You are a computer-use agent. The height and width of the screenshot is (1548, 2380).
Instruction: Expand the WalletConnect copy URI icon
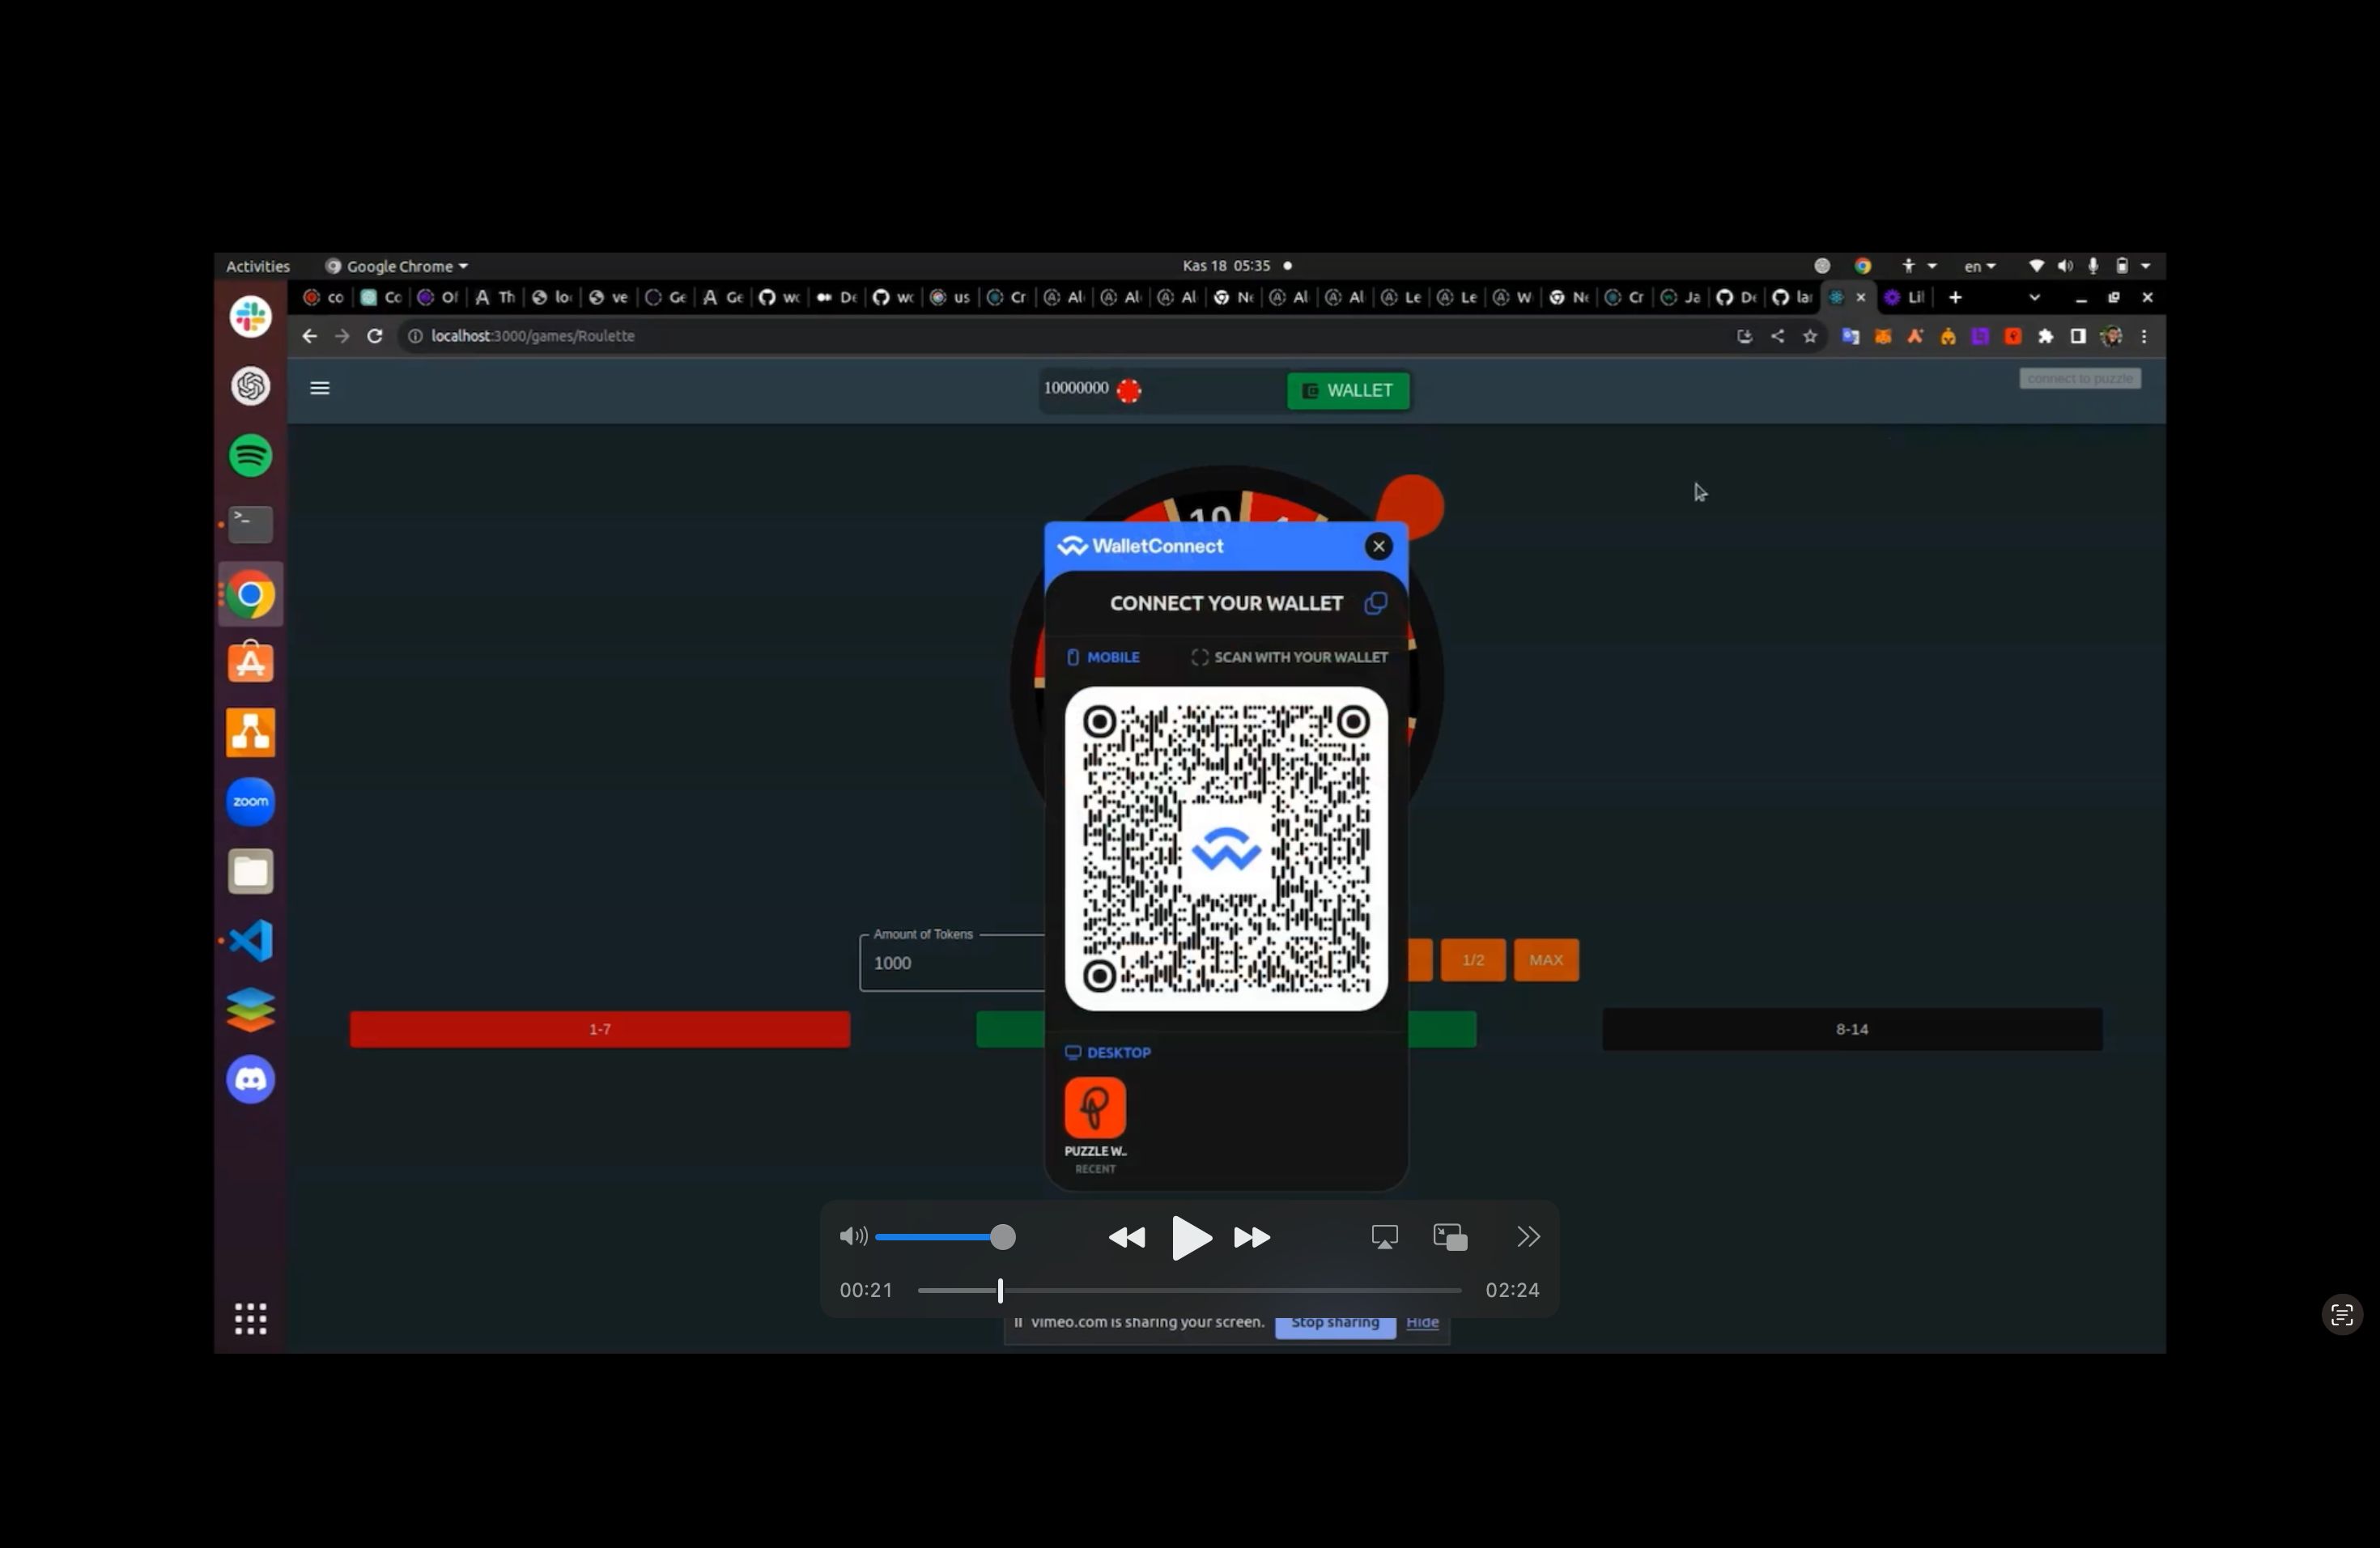click(x=1374, y=602)
